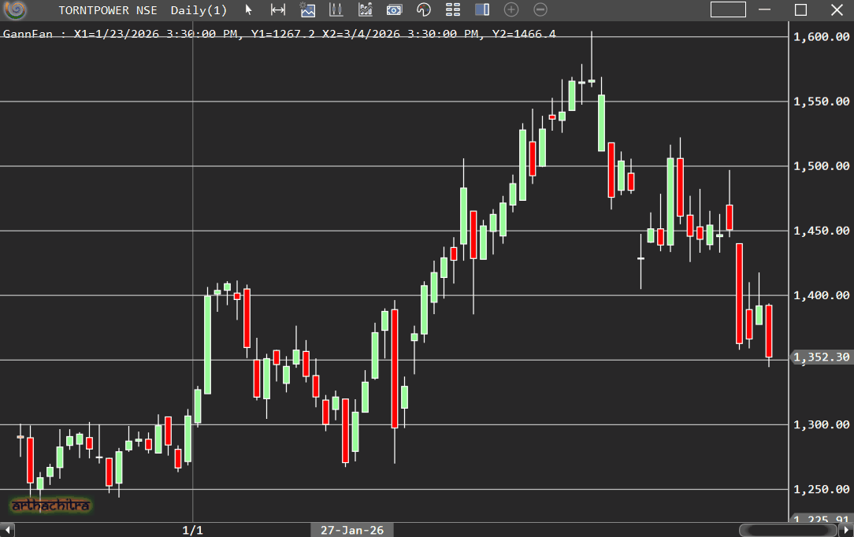Click the 1,352.30 current price label
Viewport: 854px width, 537px height.
click(822, 357)
